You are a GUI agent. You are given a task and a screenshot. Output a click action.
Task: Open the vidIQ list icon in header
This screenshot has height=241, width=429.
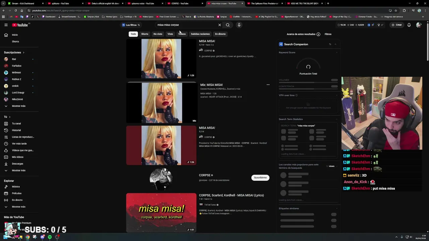point(373,25)
